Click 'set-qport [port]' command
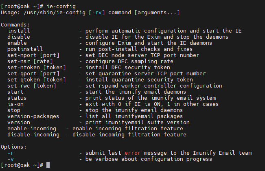 coord(33,74)
